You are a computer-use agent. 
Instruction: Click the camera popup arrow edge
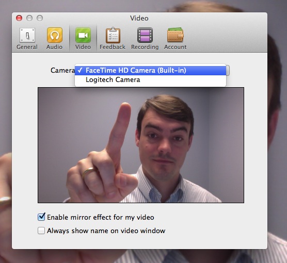coord(228,70)
